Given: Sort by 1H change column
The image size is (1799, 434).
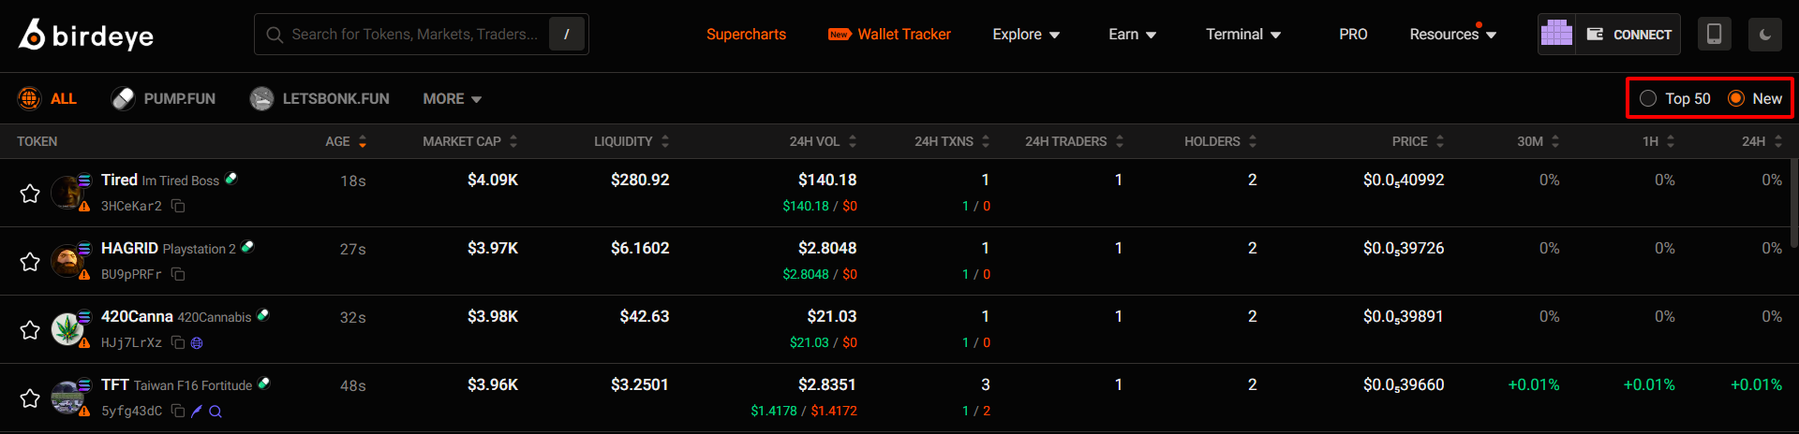Looking at the screenshot, I should (x=1658, y=141).
